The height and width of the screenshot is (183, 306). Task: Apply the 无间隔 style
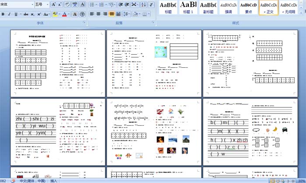[x=289, y=7]
